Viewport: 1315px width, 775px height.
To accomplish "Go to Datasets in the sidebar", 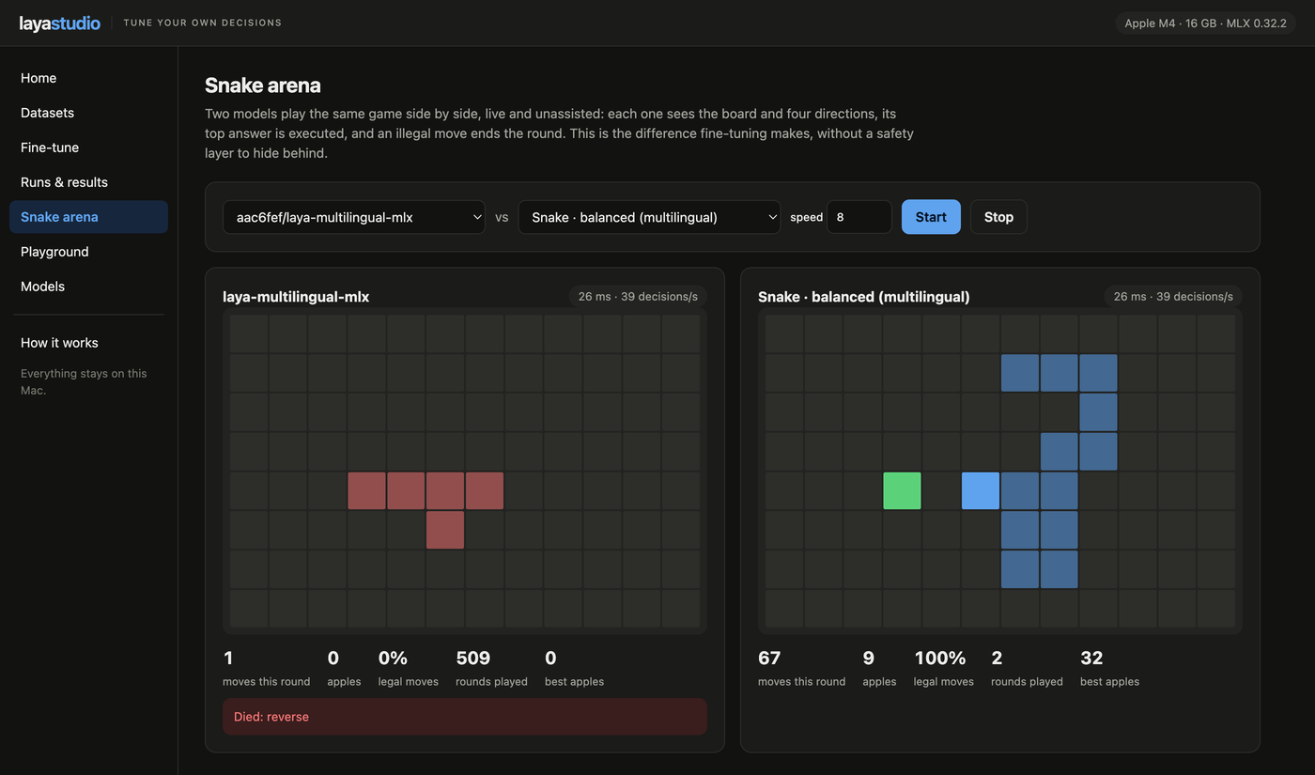I will [x=88, y=113].
